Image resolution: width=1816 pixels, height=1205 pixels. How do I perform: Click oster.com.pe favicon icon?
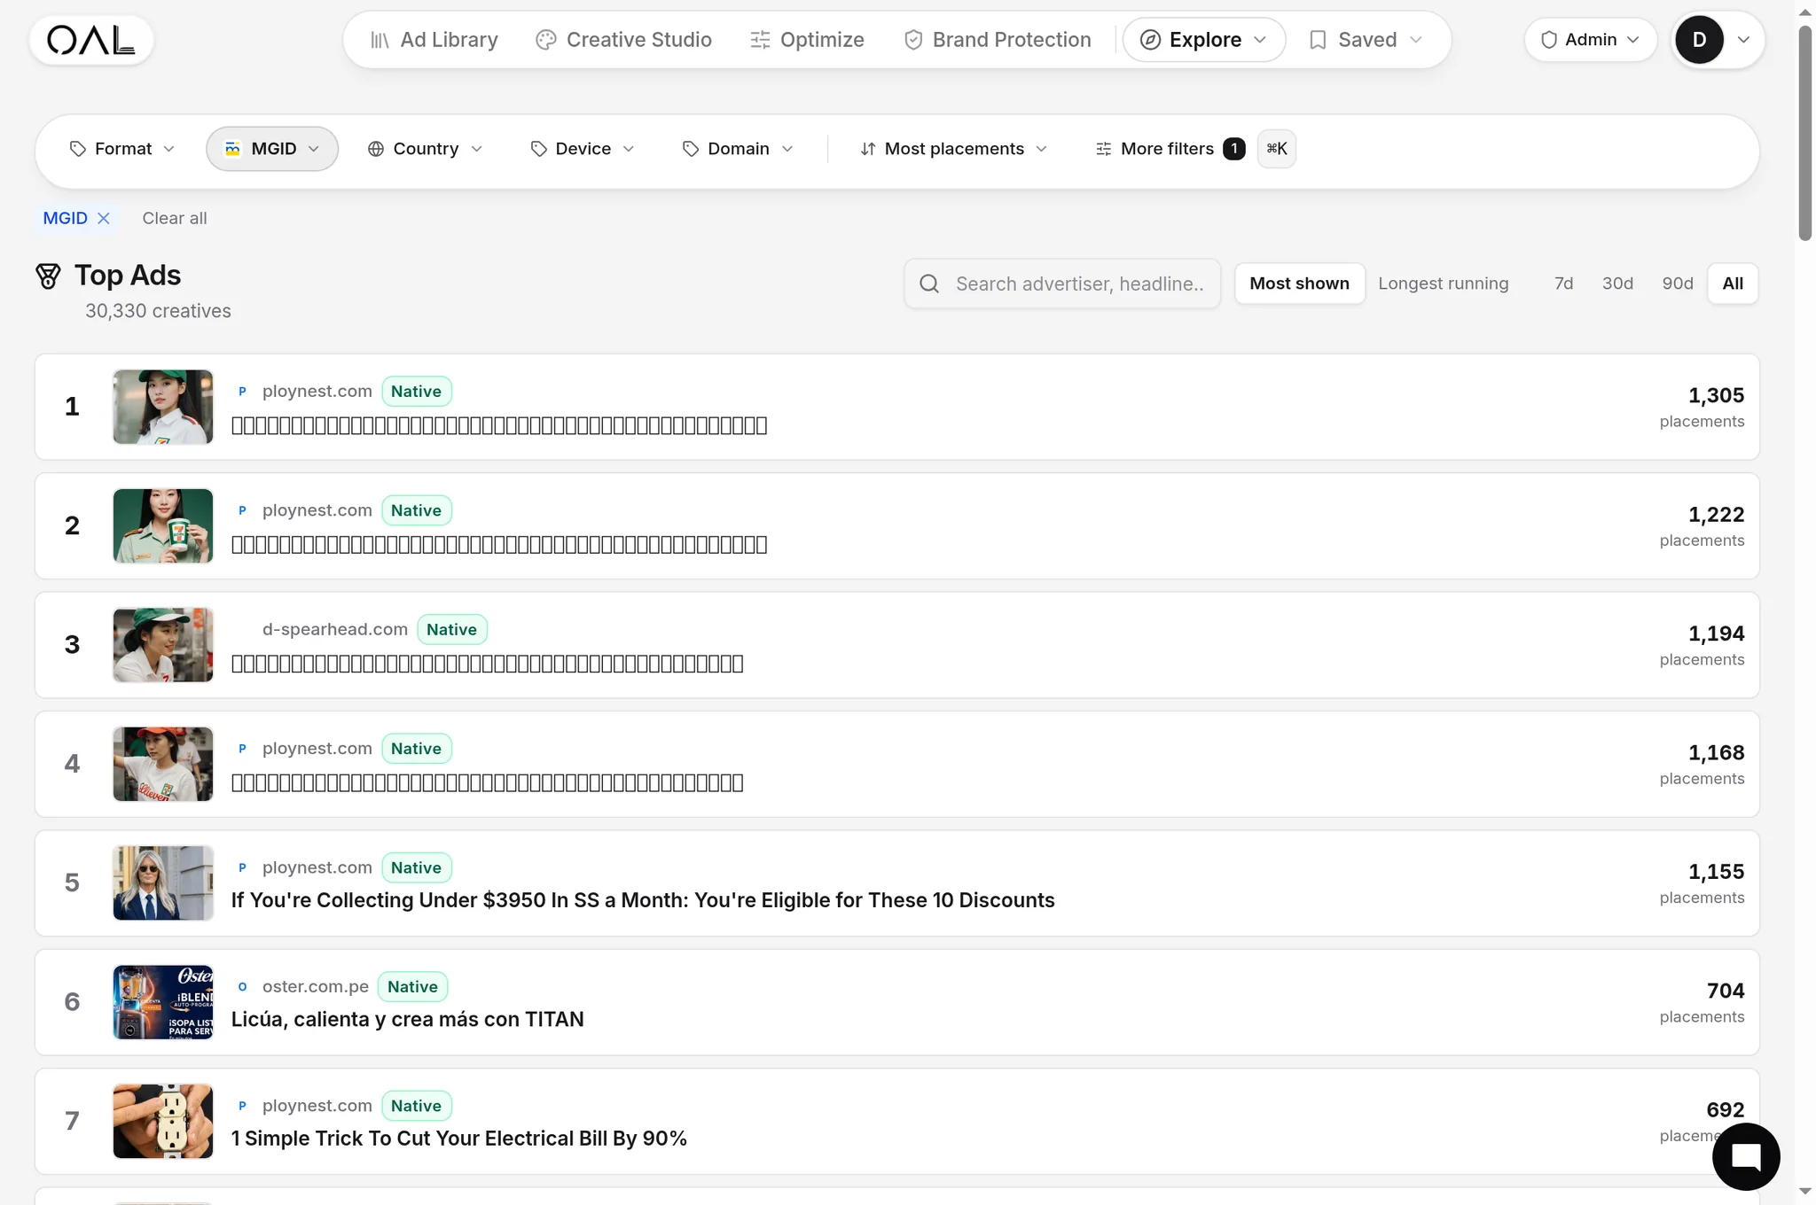[x=242, y=987]
